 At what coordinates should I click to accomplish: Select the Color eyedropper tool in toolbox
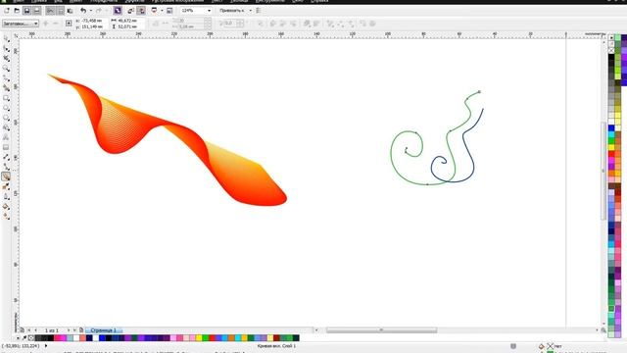pos(6,186)
